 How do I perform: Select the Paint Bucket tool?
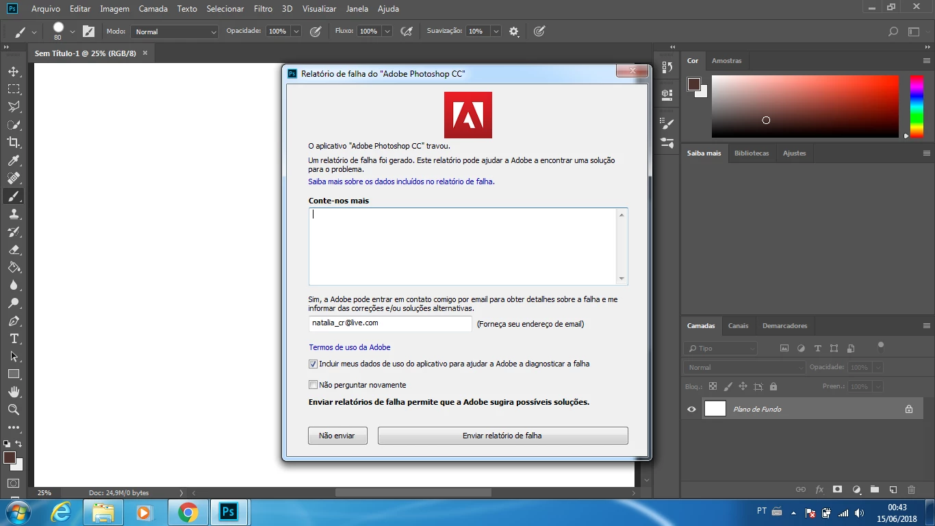(13, 267)
